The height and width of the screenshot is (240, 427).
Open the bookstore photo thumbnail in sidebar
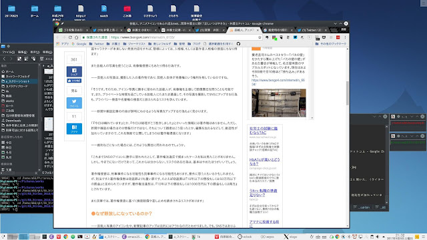279,103
